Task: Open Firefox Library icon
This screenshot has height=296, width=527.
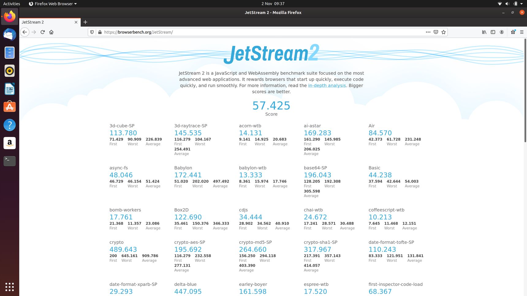Action: tap(484, 32)
